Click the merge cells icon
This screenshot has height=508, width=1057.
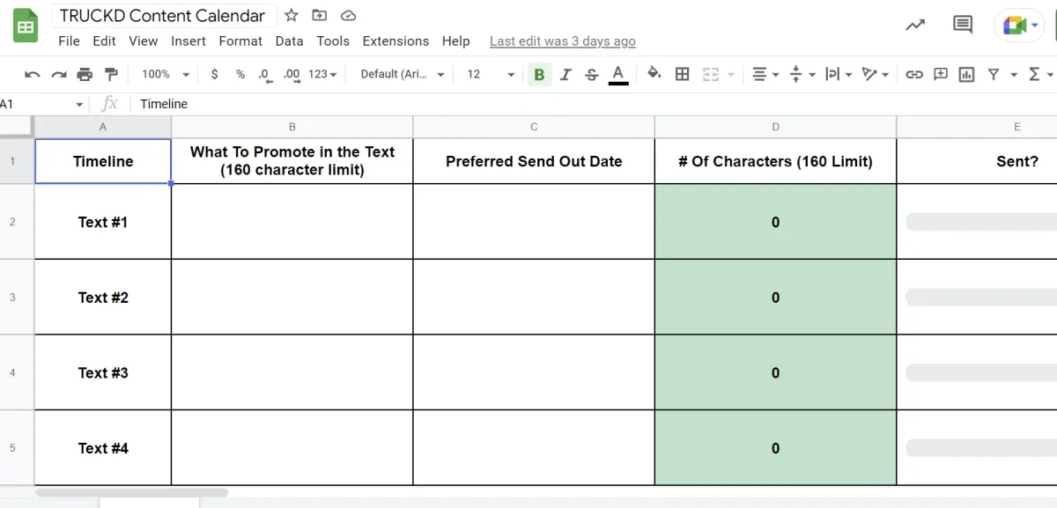(710, 74)
